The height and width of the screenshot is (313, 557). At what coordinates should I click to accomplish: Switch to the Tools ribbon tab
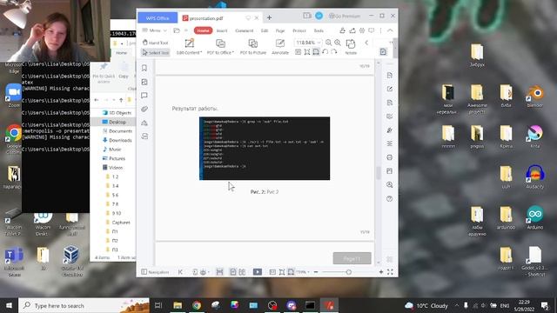(319, 31)
